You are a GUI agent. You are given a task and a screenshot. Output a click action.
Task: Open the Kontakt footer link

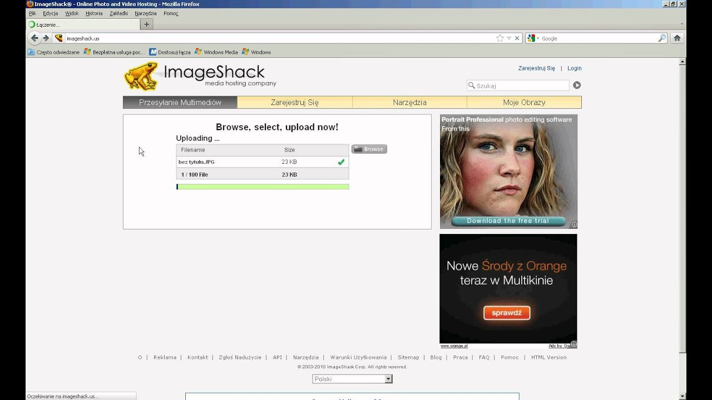[197, 357]
